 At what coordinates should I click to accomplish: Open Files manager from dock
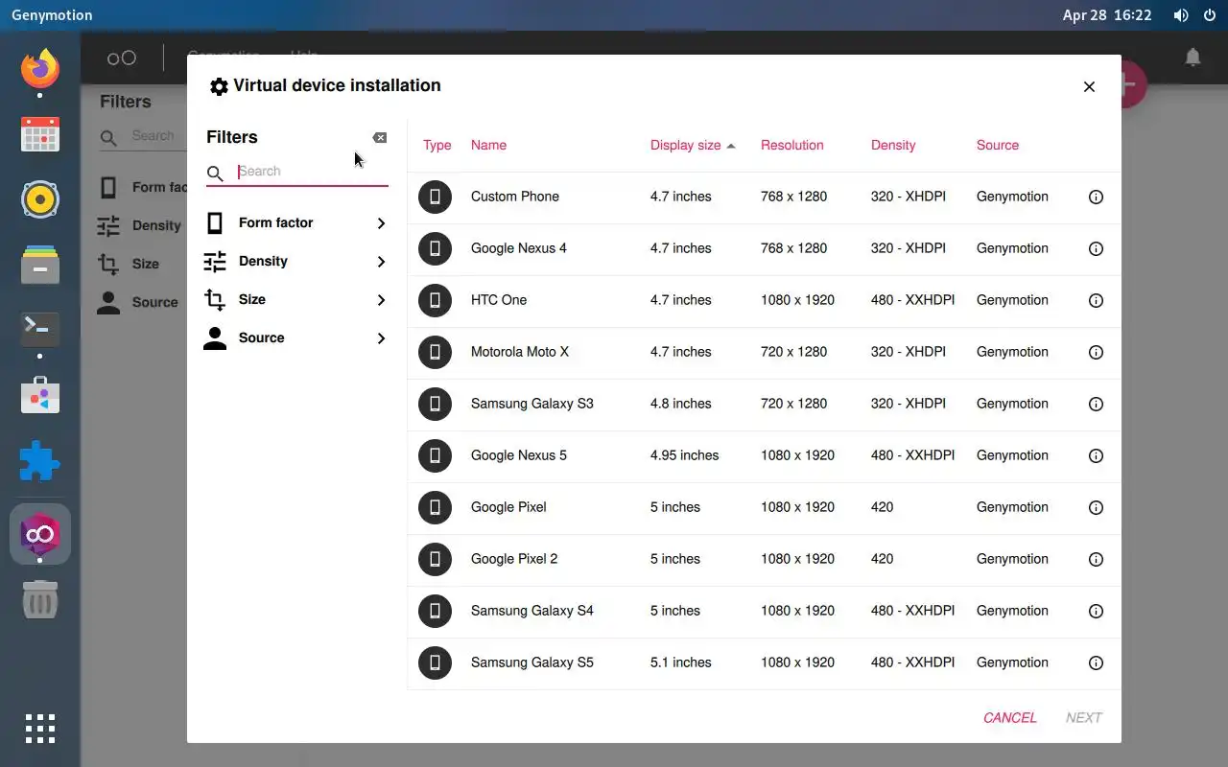[40, 265]
